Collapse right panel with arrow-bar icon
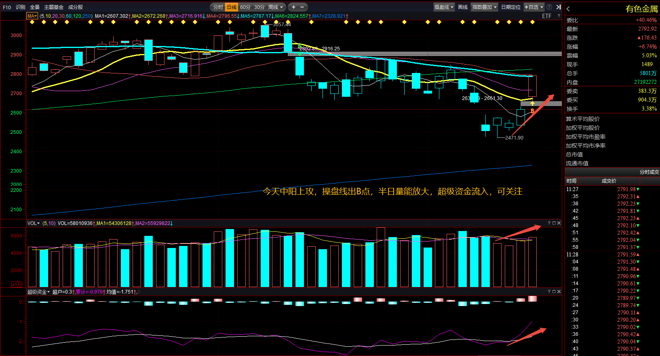The image size is (660, 356). point(559,7)
